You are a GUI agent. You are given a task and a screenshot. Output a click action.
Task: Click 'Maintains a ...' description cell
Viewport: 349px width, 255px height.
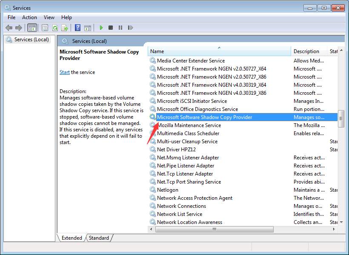309,190
